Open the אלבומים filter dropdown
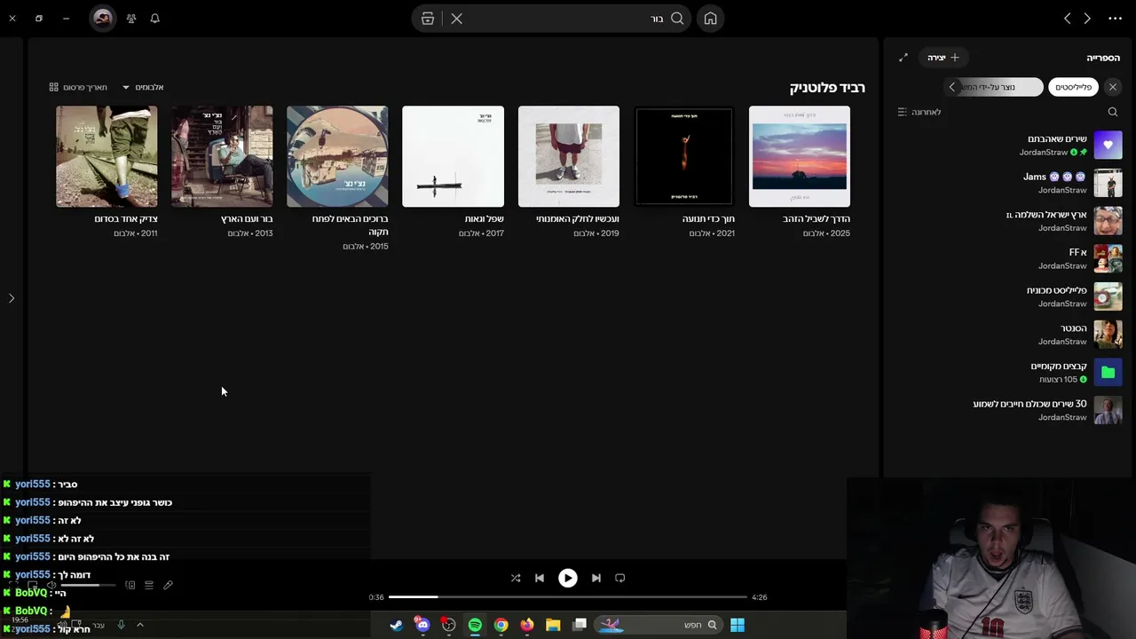The image size is (1136, 639). pyautogui.click(x=143, y=87)
